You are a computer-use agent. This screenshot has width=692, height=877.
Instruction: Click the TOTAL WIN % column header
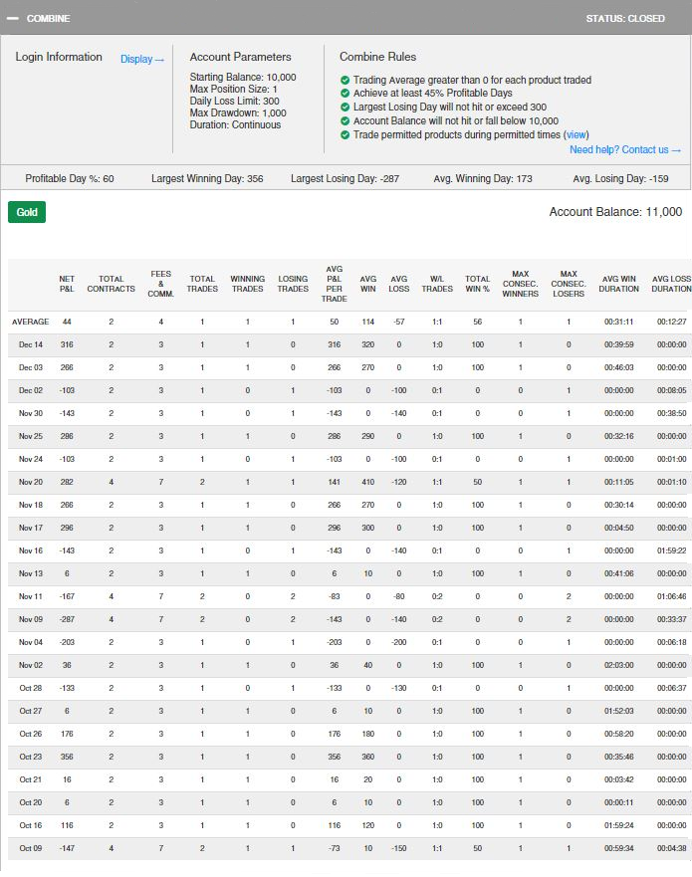click(478, 284)
